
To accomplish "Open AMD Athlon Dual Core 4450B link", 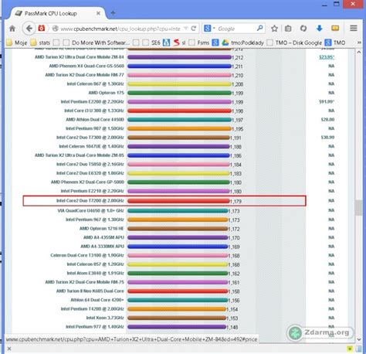I will tap(95, 120).
